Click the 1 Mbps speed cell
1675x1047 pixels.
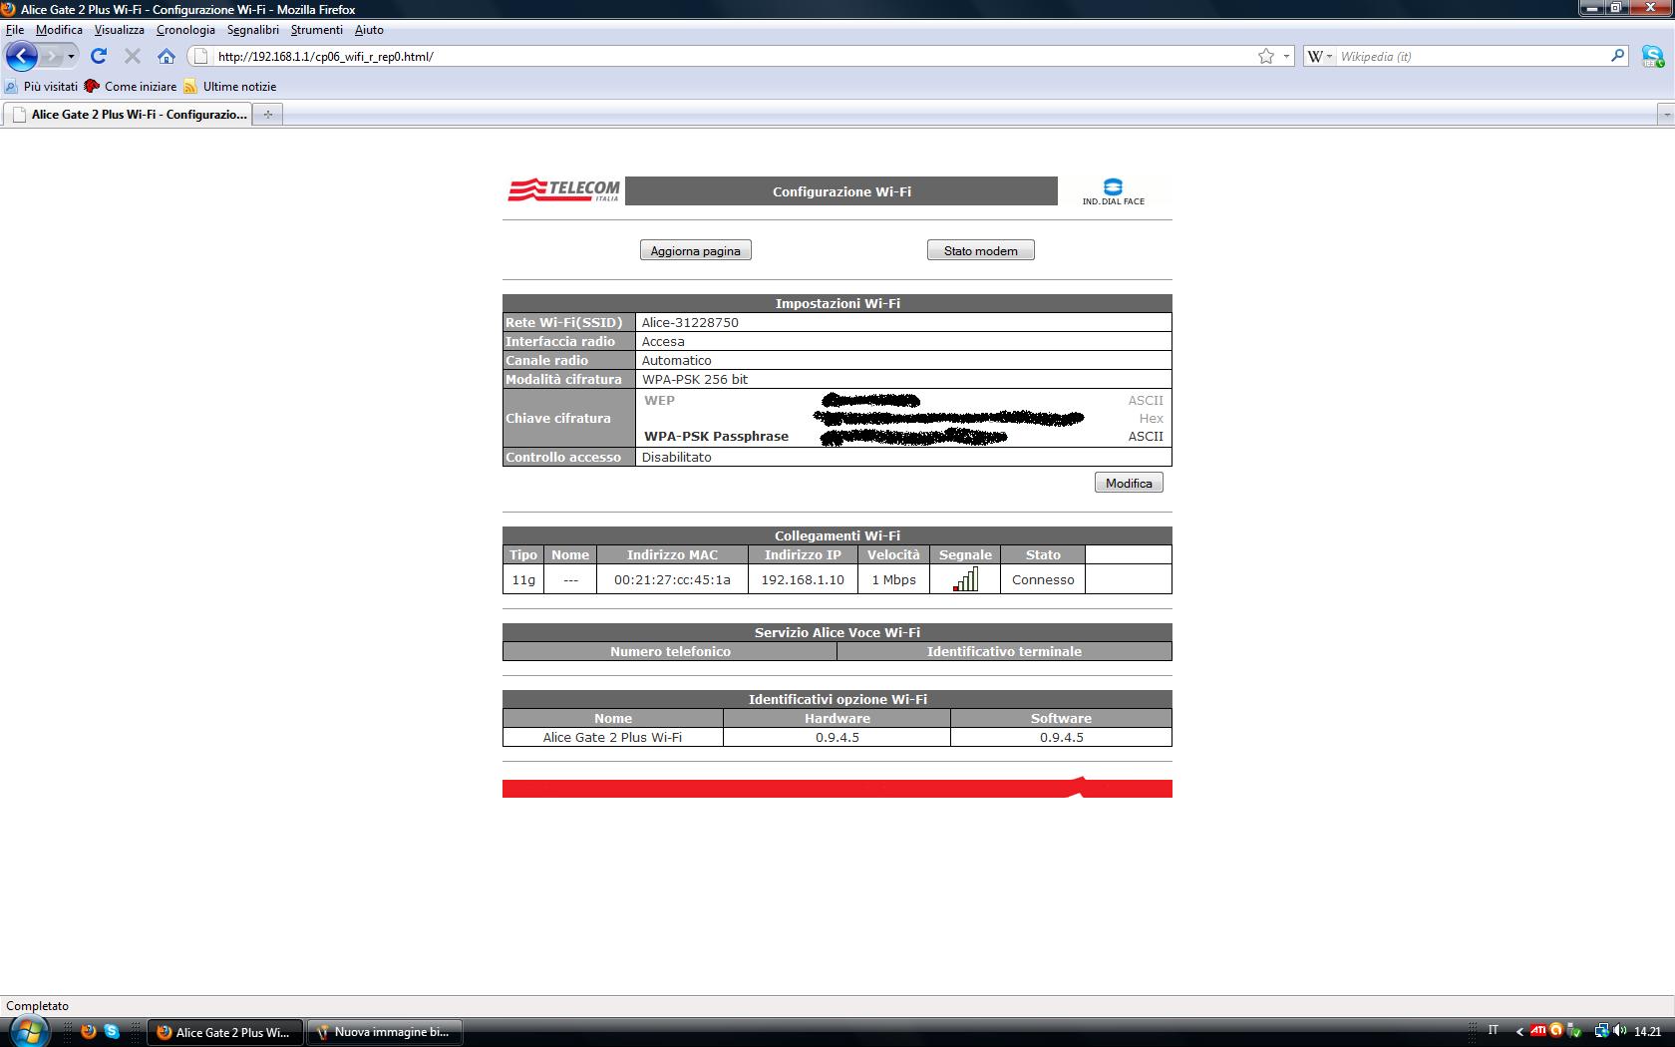(x=893, y=579)
